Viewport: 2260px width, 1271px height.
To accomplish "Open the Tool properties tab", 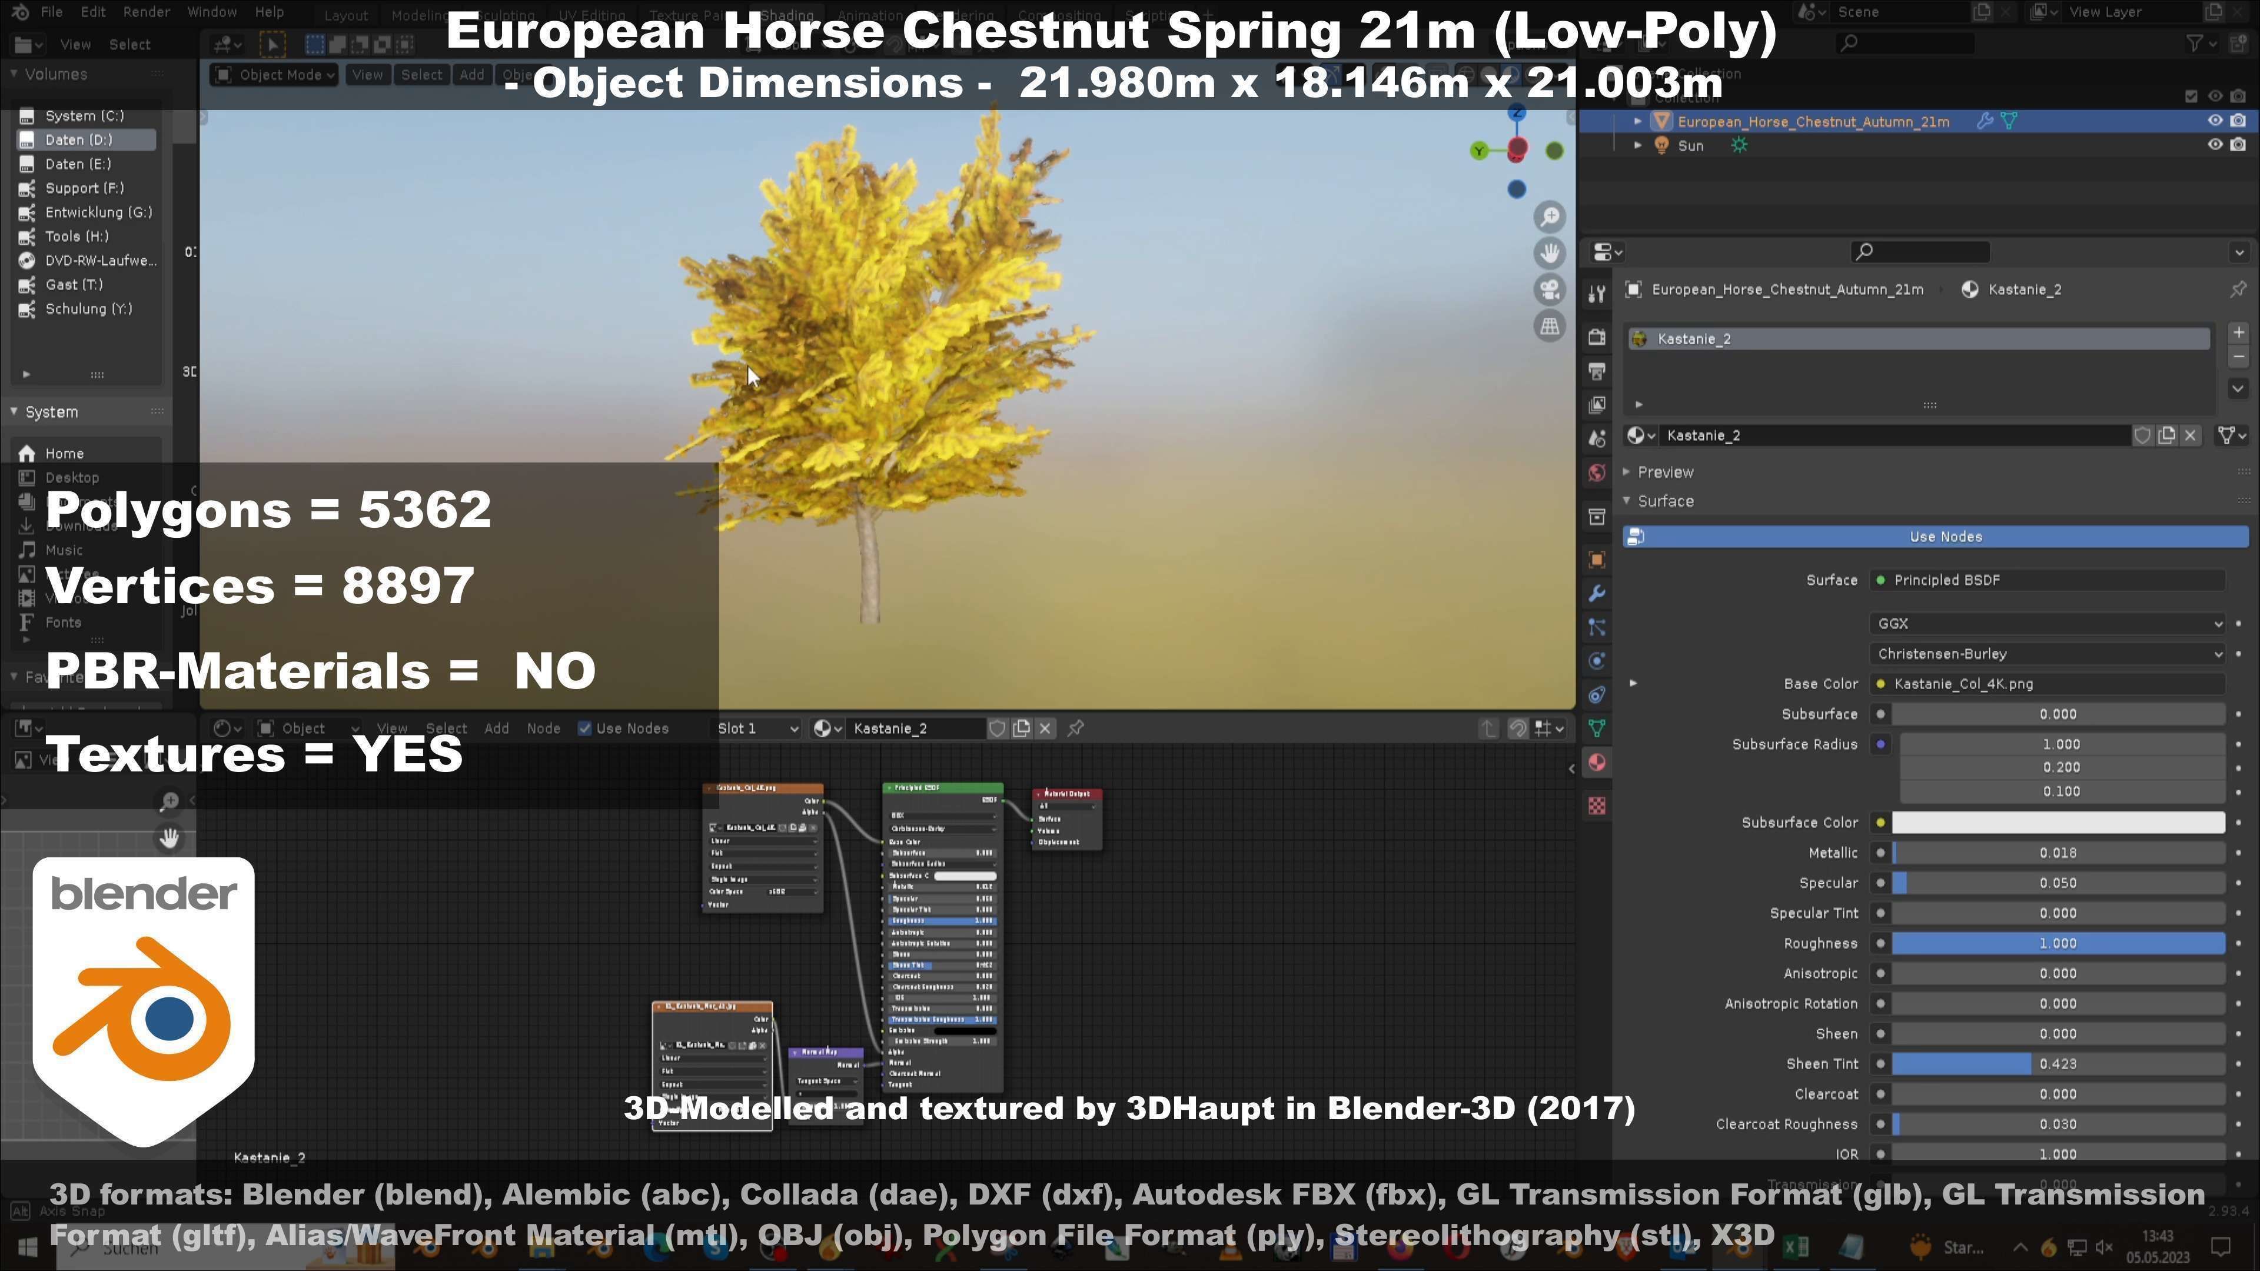I will [1597, 294].
